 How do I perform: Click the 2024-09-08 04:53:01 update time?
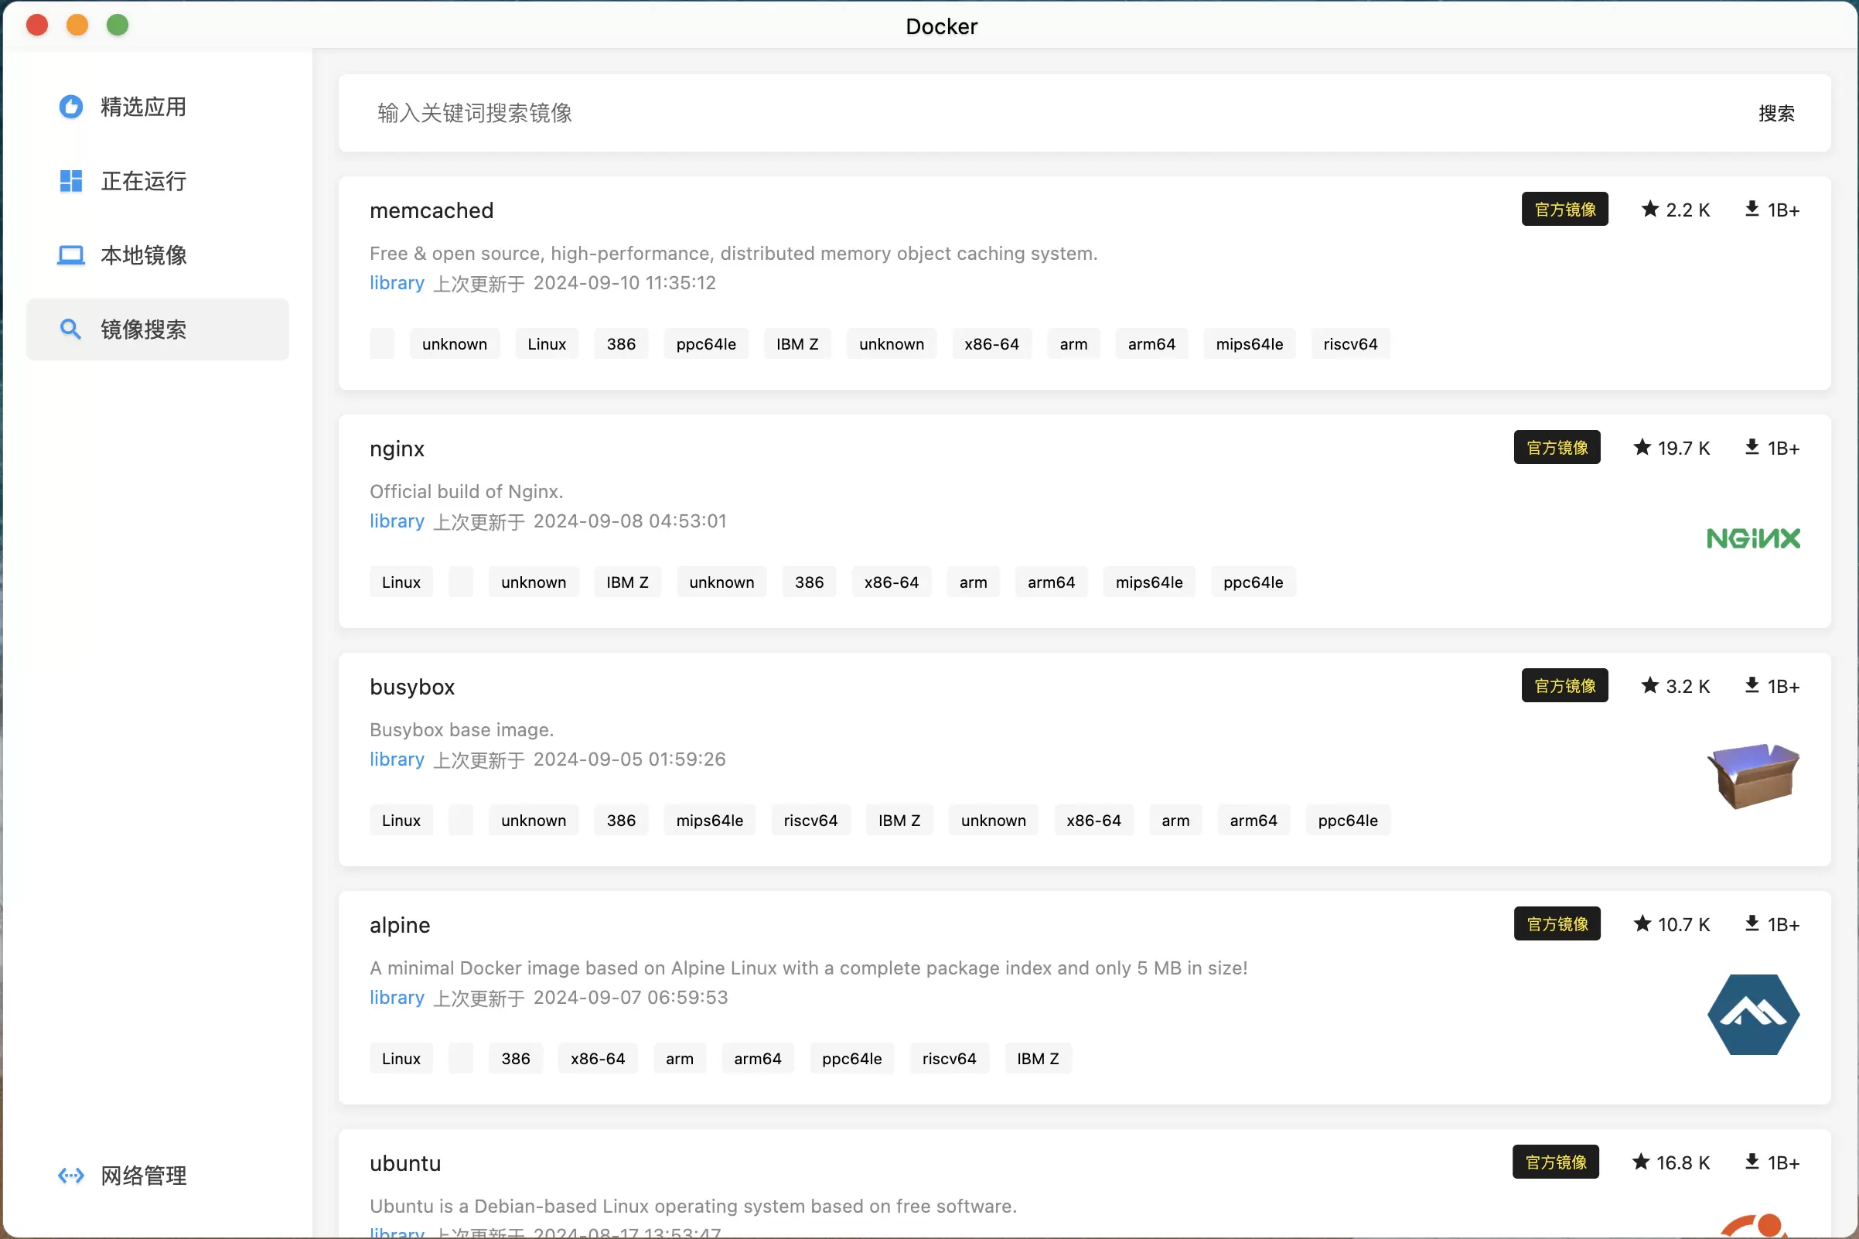tap(629, 521)
